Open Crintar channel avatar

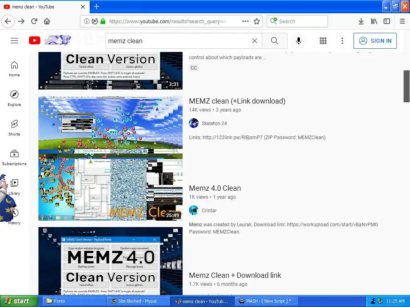click(194, 210)
